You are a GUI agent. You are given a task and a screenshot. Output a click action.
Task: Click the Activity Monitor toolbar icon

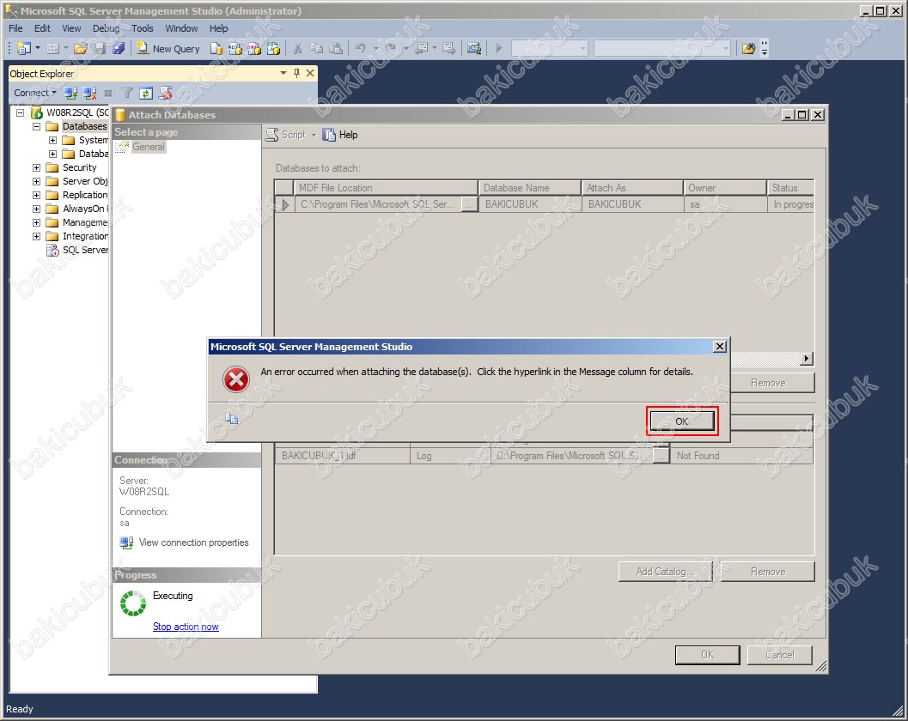(474, 49)
